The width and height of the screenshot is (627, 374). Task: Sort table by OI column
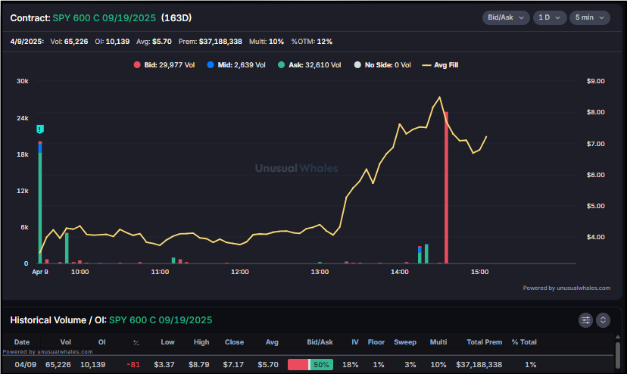pyautogui.click(x=102, y=342)
